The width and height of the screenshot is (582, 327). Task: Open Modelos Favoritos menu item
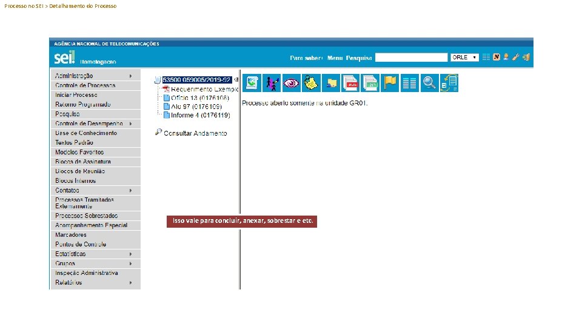95,152
